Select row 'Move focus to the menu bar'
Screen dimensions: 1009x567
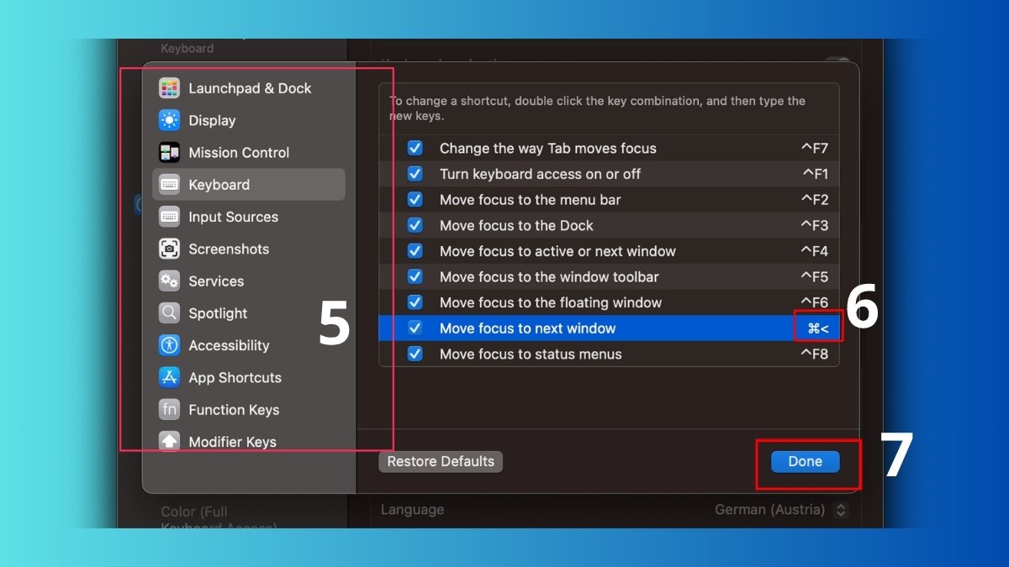pyautogui.click(x=609, y=200)
